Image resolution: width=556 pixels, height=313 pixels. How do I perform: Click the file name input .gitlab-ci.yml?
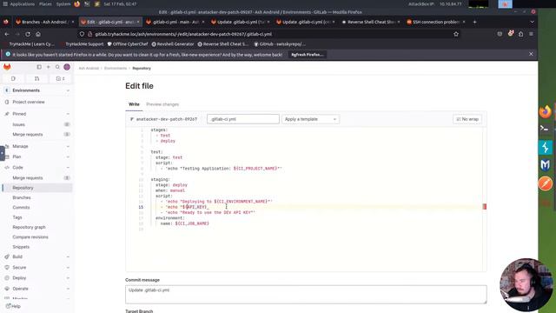243,119
